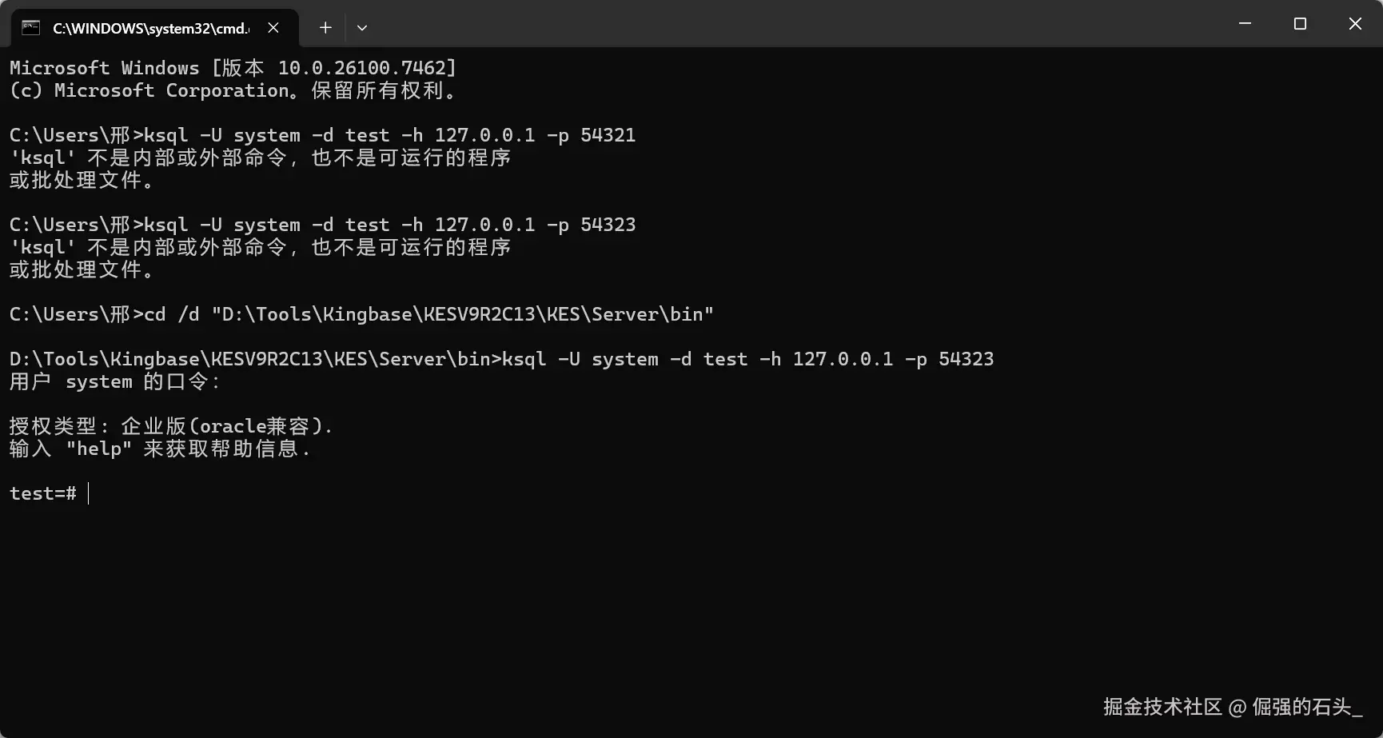Click at the test=# prompt cursor
Image resolution: width=1383 pixels, height=738 pixels.
88,493
